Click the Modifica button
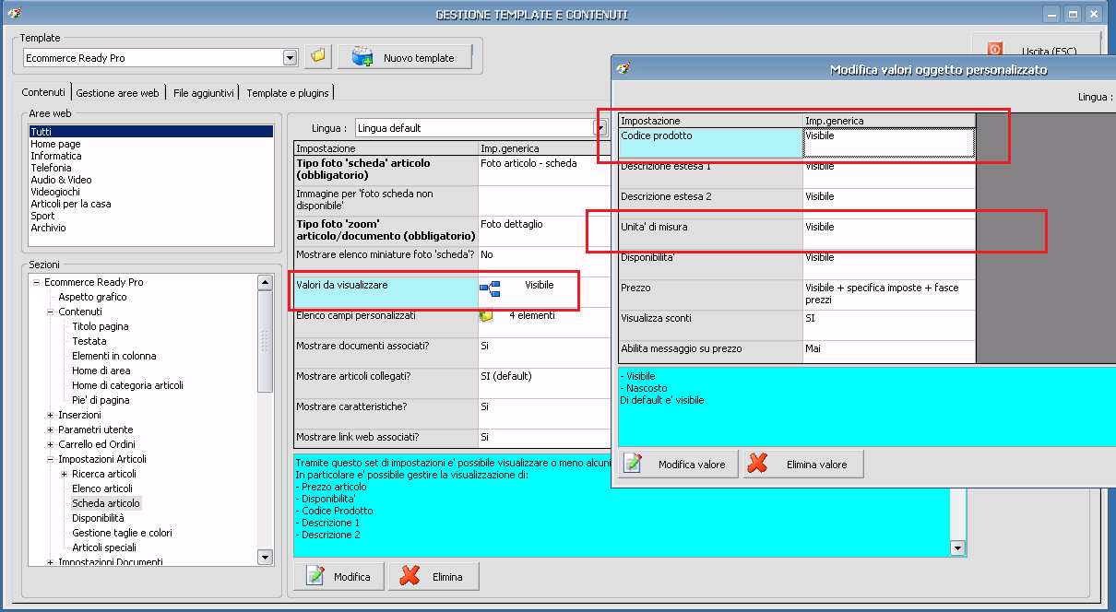This screenshot has width=1116, height=612. 338,576
